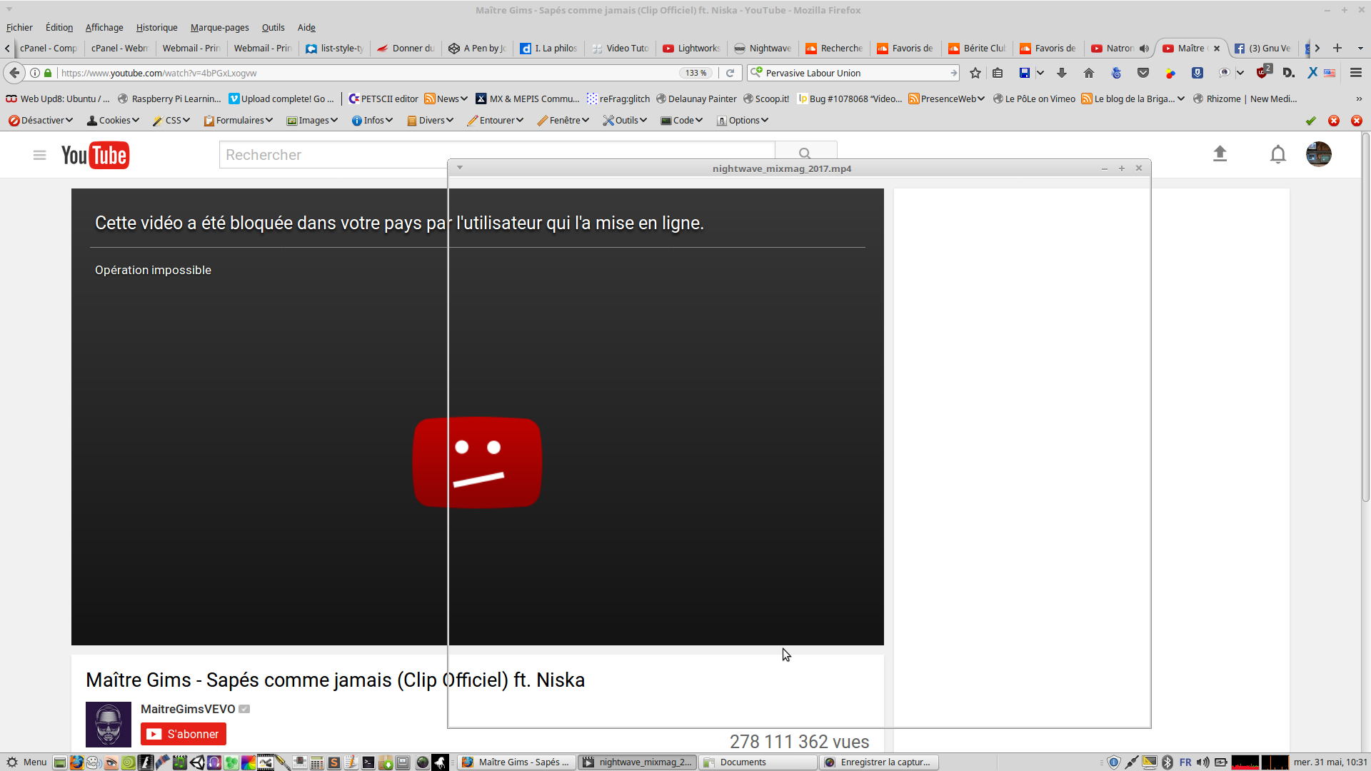Image resolution: width=1371 pixels, height=771 pixels.
Task: Open the News bookmark folder dropdown
Action: (x=446, y=99)
